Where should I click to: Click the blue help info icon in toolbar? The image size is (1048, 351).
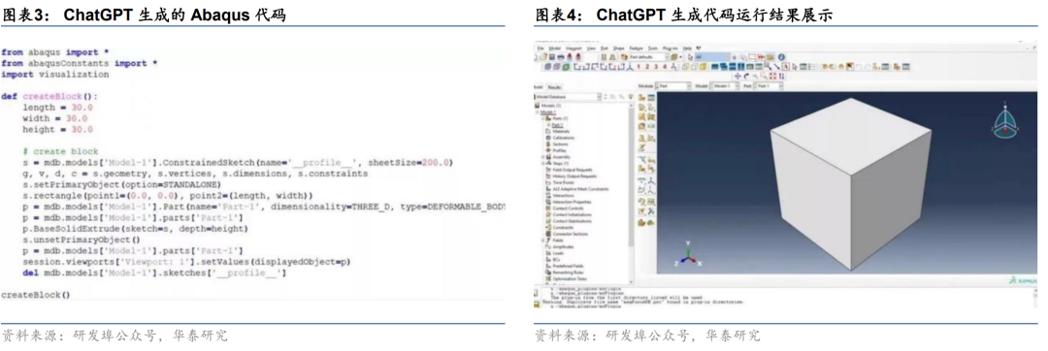[781, 57]
